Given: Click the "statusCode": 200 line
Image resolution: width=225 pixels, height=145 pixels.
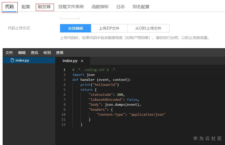Looking at the screenshot, I should click(x=107, y=95).
